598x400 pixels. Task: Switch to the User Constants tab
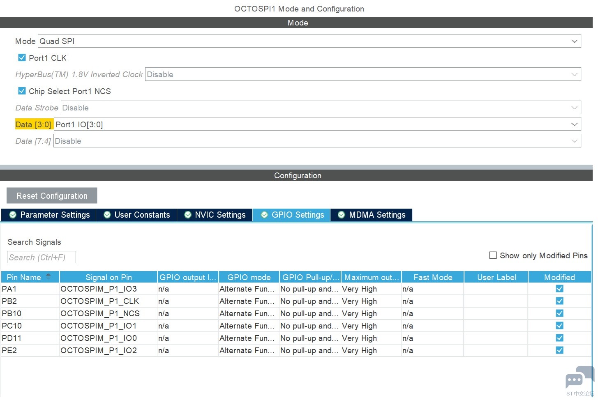(x=136, y=215)
